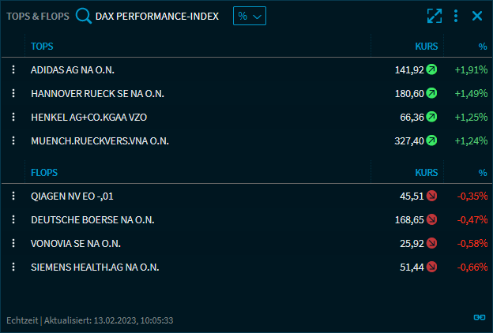Open row menu for Adidas AG
493x333 pixels.
[x=13, y=69]
